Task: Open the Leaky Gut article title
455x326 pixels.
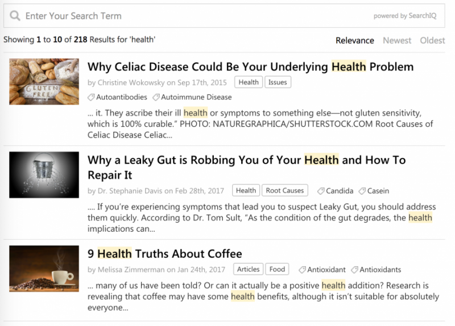Action: click(247, 168)
